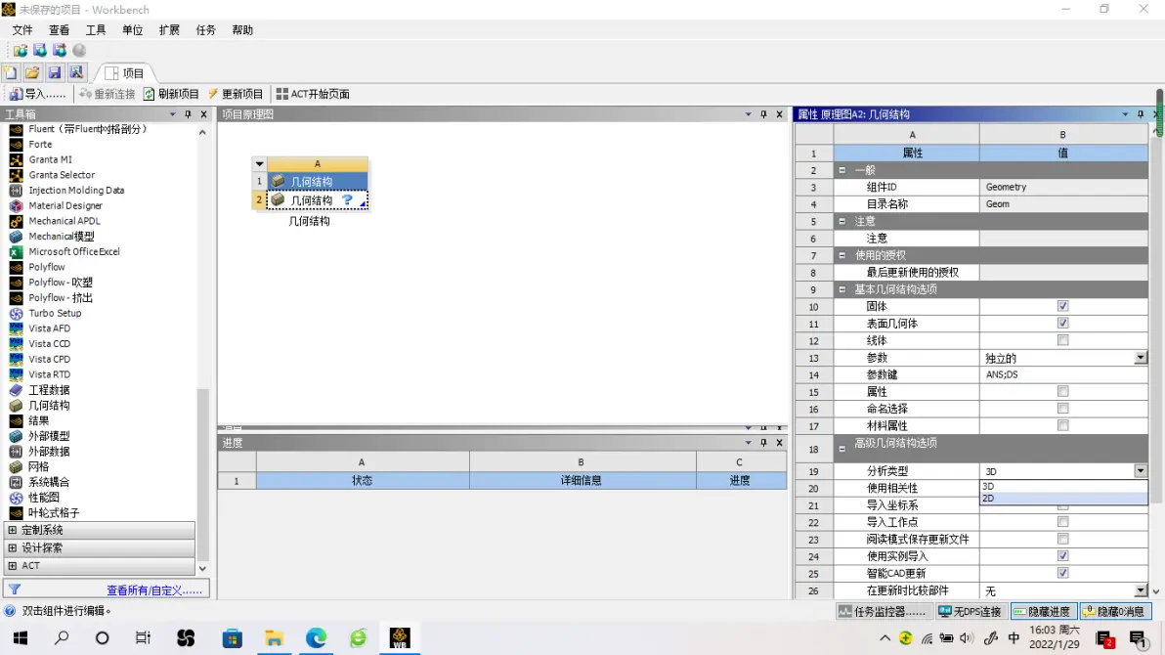Image resolution: width=1165 pixels, height=655 pixels.
Task: Select the 叶轮式格子 toolbox icon
Action: [x=16, y=513]
